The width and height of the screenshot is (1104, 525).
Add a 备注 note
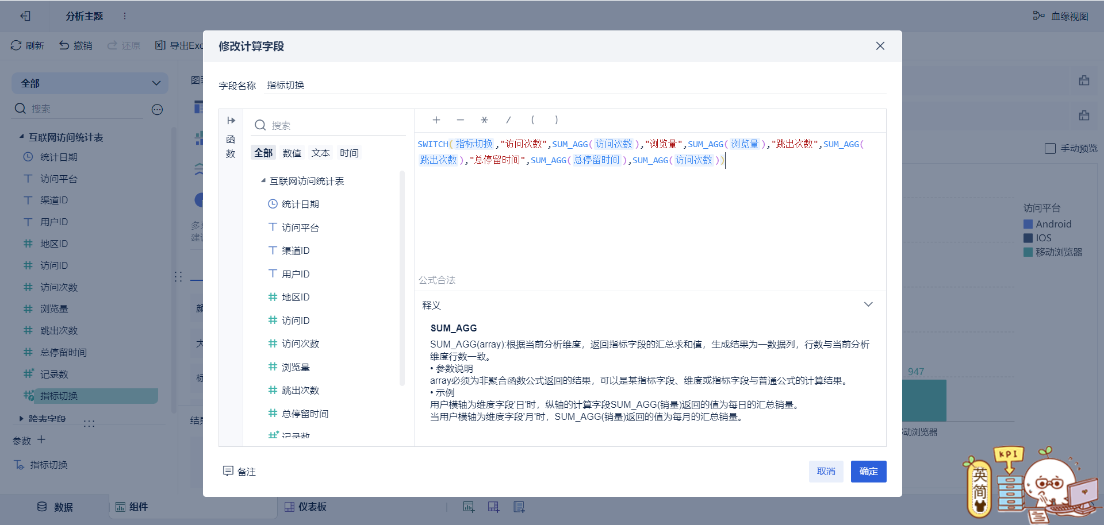240,472
